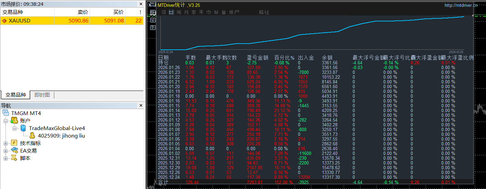Switch to the 即时图 tab

[x=42, y=95]
